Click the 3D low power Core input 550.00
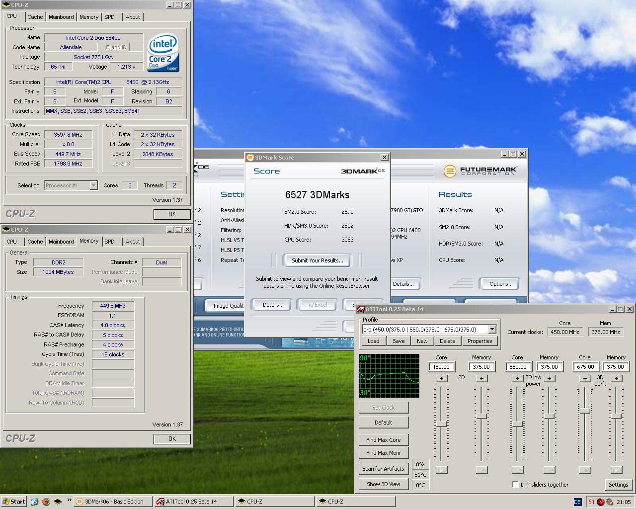 click(x=518, y=367)
